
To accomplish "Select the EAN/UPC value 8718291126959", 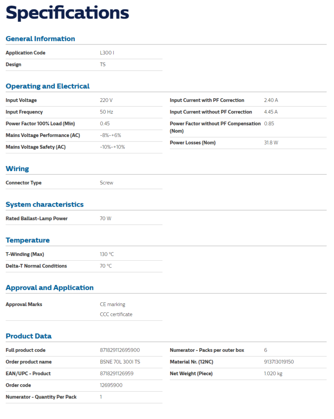I will 117,374.
